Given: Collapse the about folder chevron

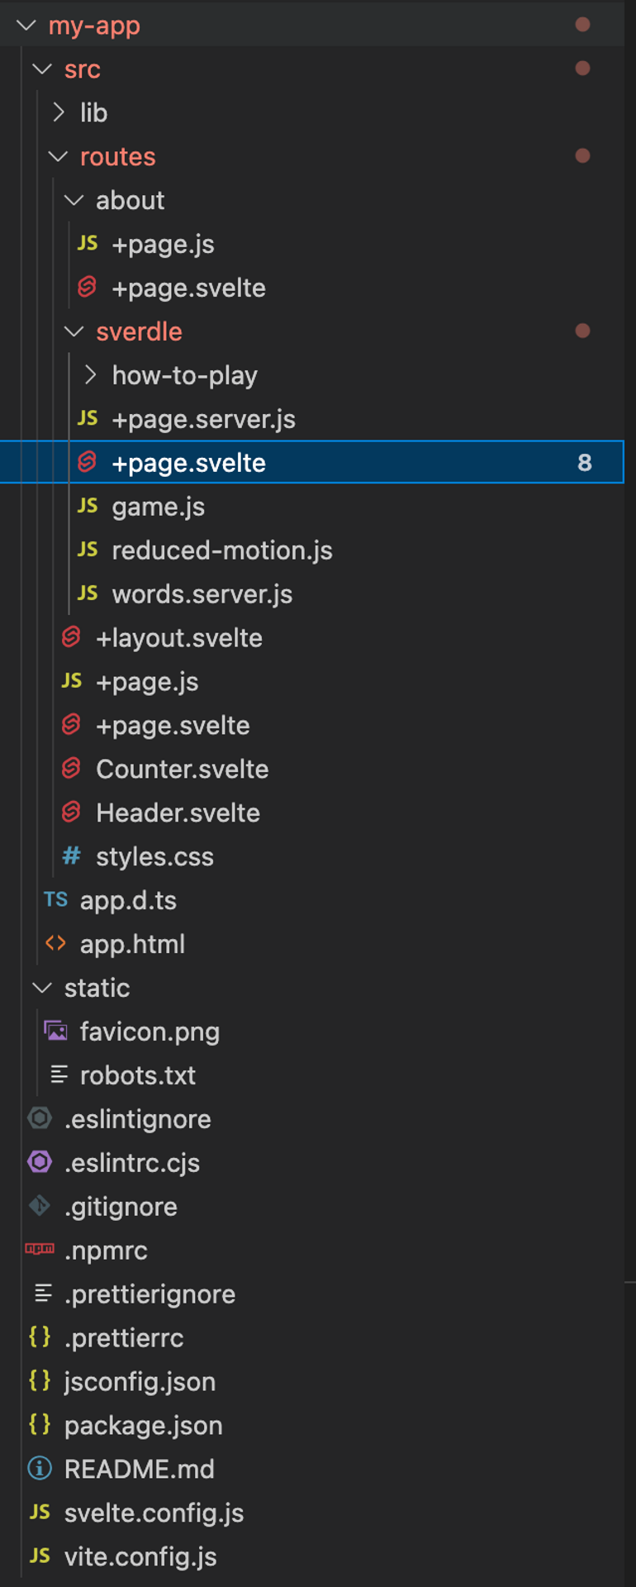Looking at the screenshot, I should [x=74, y=200].
